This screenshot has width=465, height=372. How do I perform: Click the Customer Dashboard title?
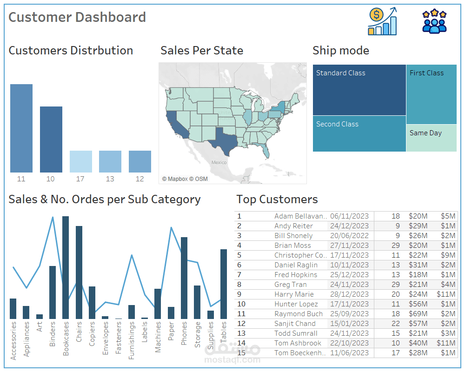coord(77,17)
